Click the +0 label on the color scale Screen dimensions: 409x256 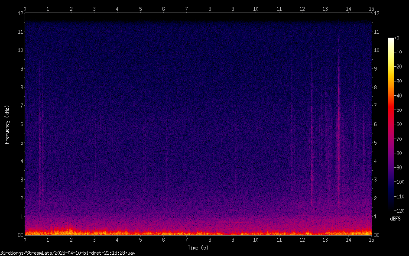pos(397,38)
